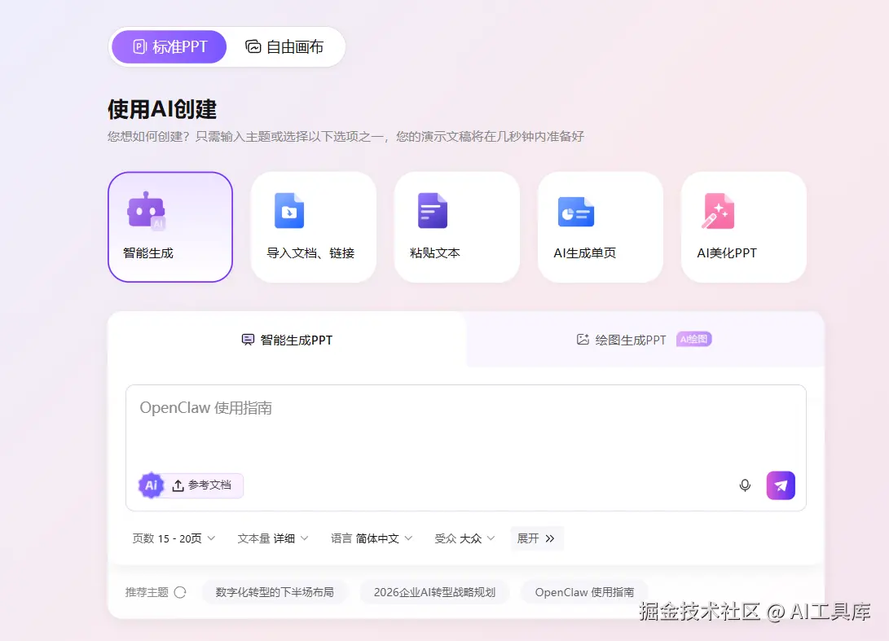Open the AI生成单页 card

tap(601, 226)
